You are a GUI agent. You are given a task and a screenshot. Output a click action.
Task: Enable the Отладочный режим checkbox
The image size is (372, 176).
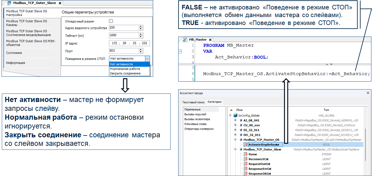(111, 21)
